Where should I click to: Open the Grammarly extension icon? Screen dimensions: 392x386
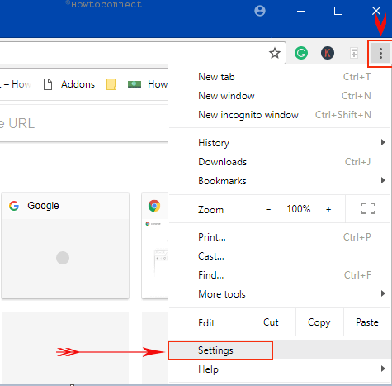tap(301, 53)
